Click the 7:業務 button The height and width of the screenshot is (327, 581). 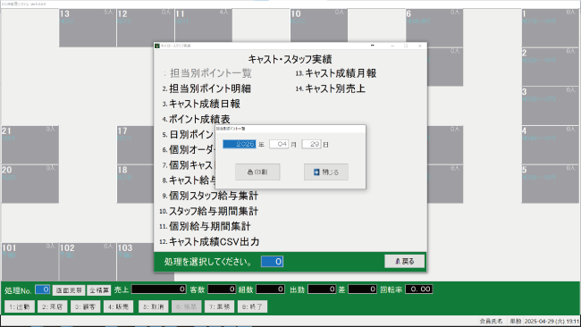click(x=219, y=306)
